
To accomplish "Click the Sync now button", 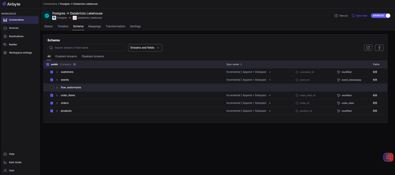I will click(x=359, y=15).
